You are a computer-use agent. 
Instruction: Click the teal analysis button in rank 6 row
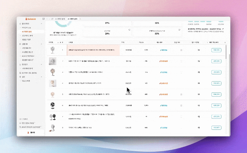[x=216, y=106]
